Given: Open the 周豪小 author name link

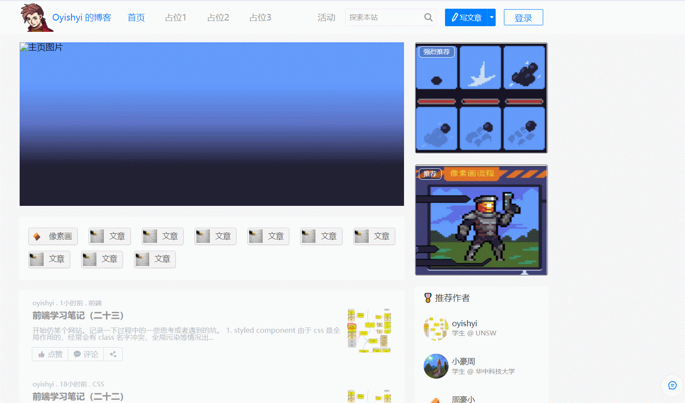Looking at the screenshot, I should (x=463, y=399).
